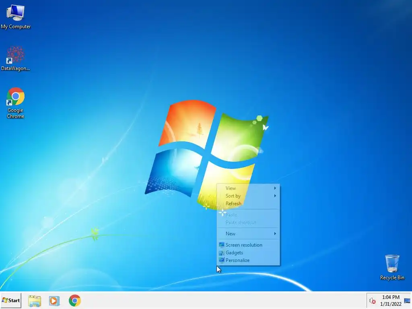412x309 pixels.
Task: Click the Personalize menu icon
Action: click(222, 260)
